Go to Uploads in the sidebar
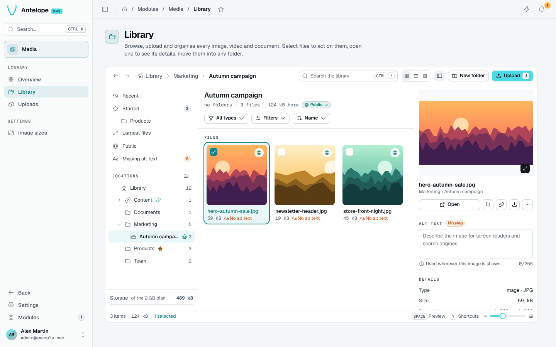The width and height of the screenshot is (556, 347). (x=46, y=104)
